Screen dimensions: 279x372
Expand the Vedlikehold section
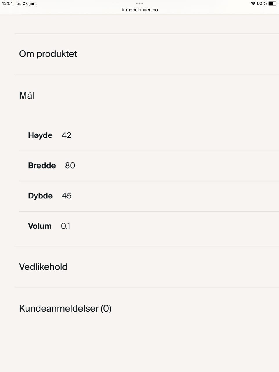pos(43,267)
